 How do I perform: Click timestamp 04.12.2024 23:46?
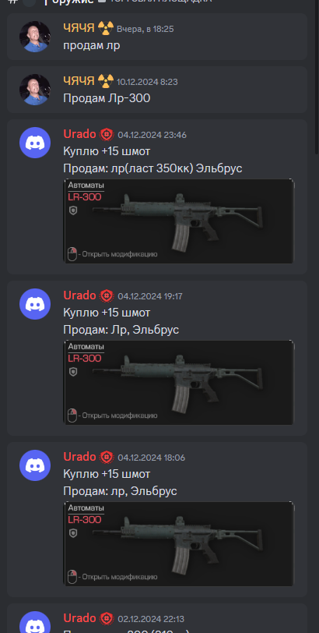(x=152, y=135)
